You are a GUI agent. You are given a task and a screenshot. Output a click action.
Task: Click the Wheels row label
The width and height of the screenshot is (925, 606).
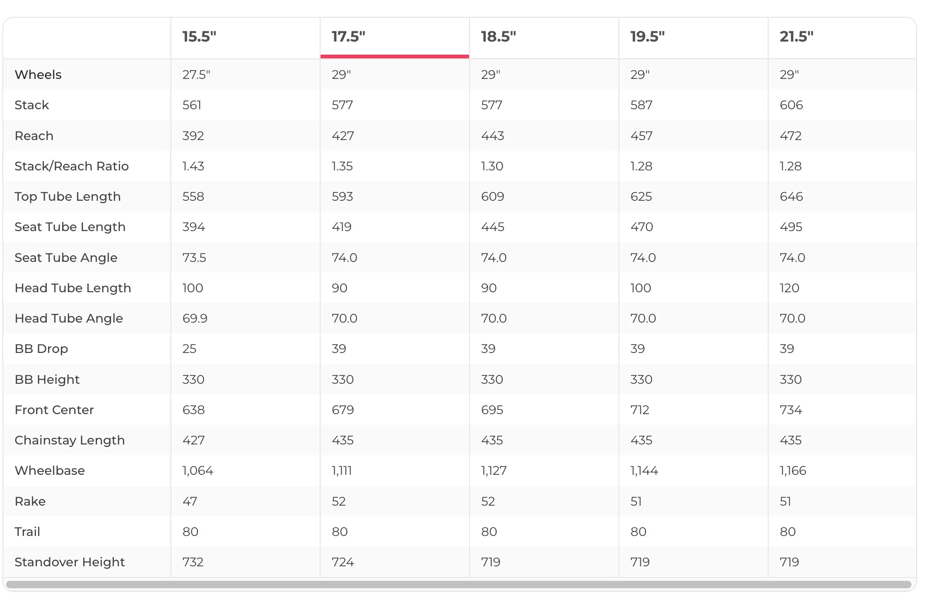click(38, 75)
